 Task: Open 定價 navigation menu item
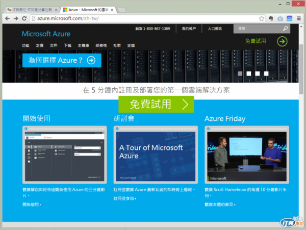40,45
